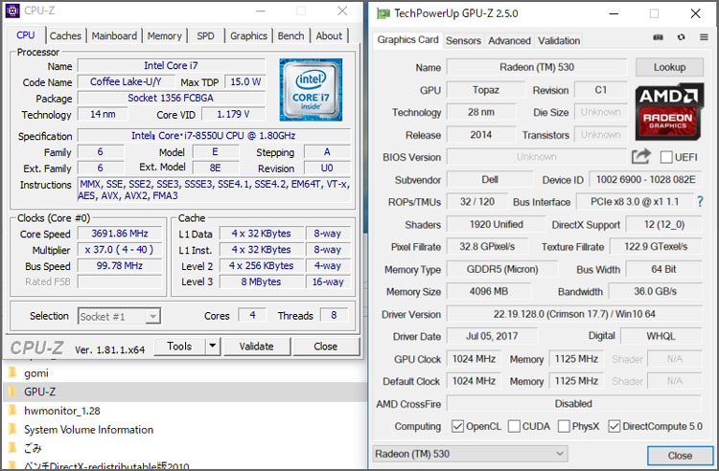Click the Intel Core i7 badge image

[311, 90]
